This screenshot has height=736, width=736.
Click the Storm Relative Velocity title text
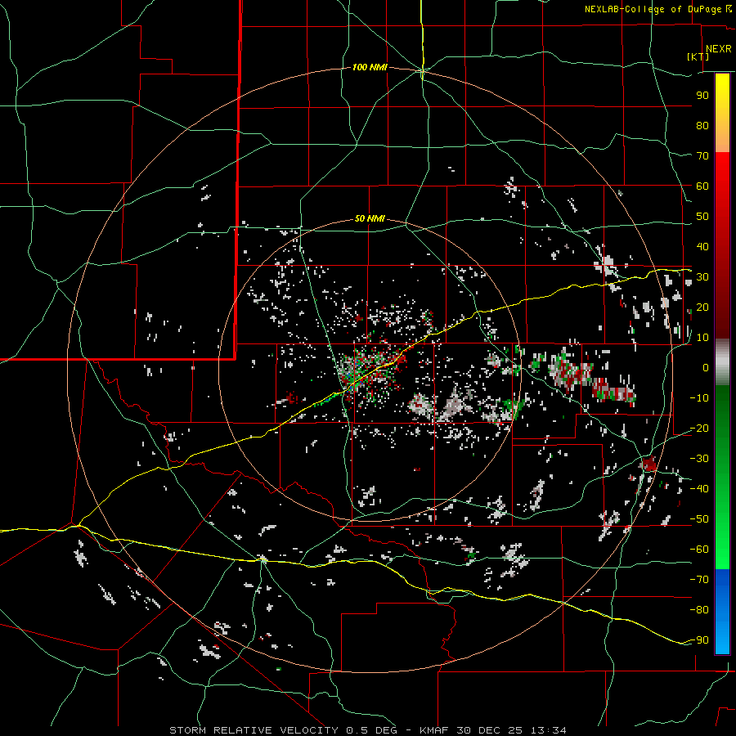click(x=367, y=730)
